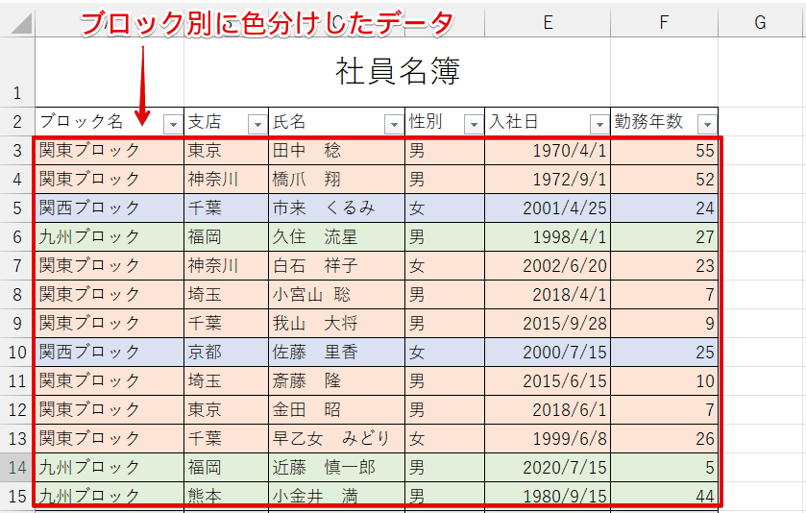Image resolution: width=806 pixels, height=513 pixels.
Task: Click the 社員名簿 title cell
Action: (x=398, y=72)
